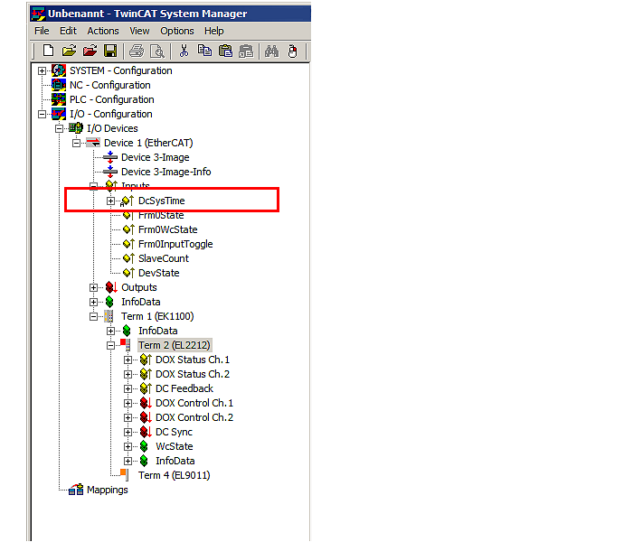Open the Options menu

177,31
